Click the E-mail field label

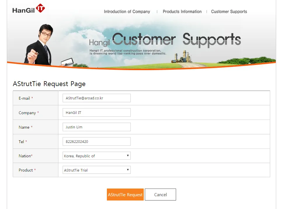pos(26,98)
